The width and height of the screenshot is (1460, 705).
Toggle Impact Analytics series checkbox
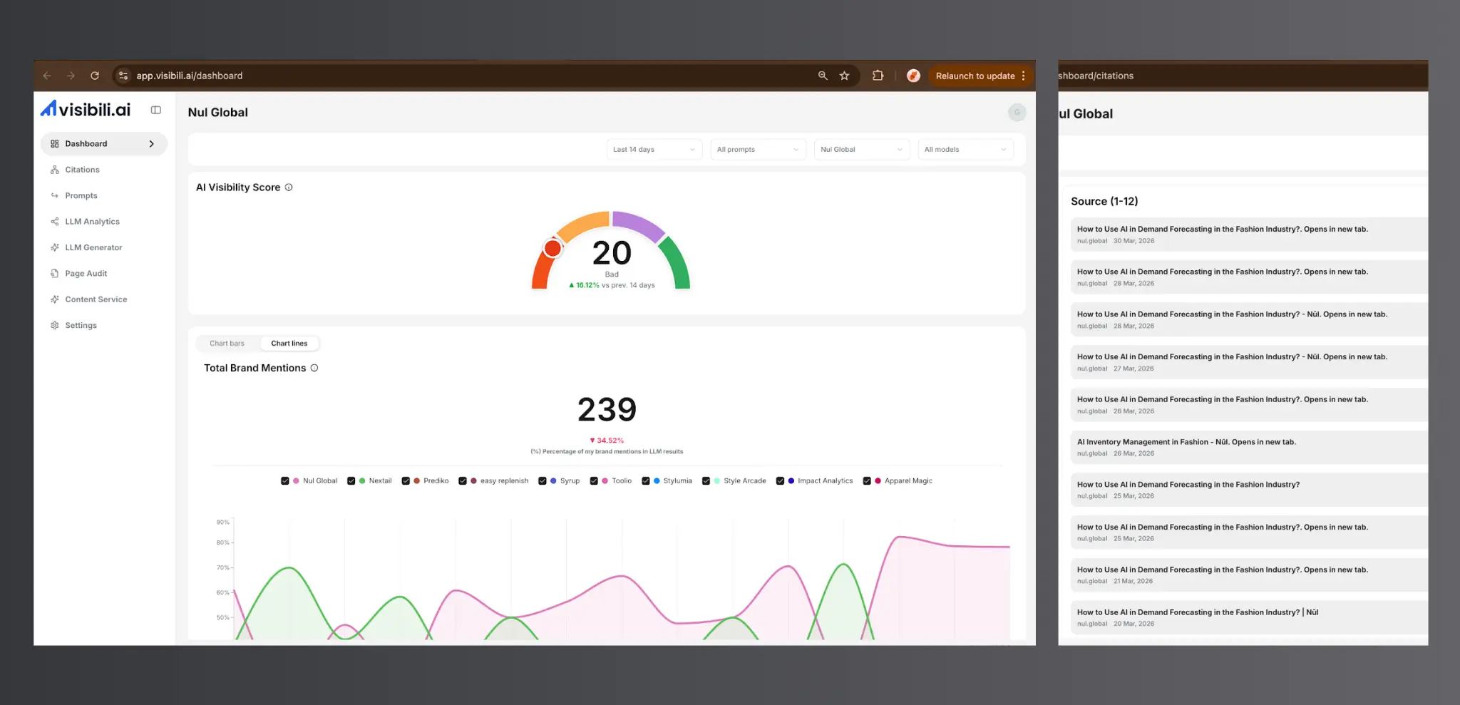pyautogui.click(x=780, y=481)
